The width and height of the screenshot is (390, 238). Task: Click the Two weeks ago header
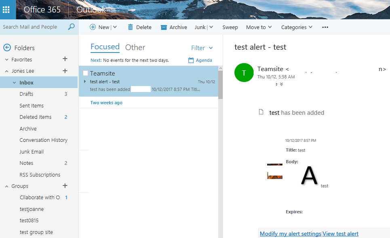click(x=106, y=103)
